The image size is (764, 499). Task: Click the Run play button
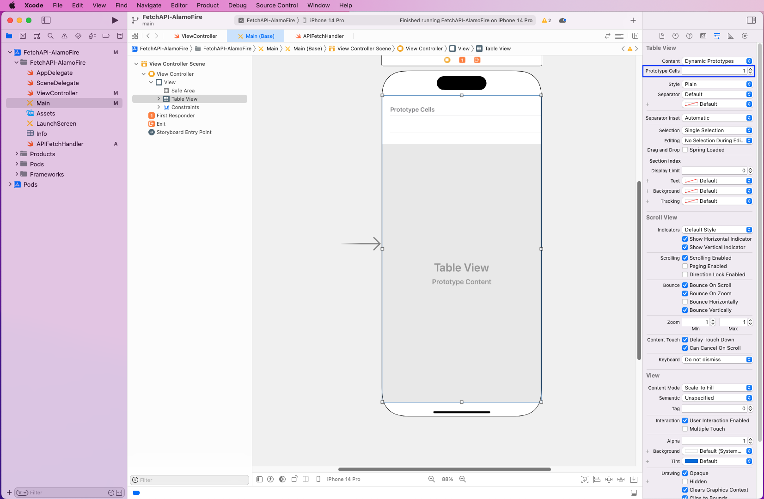click(115, 20)
